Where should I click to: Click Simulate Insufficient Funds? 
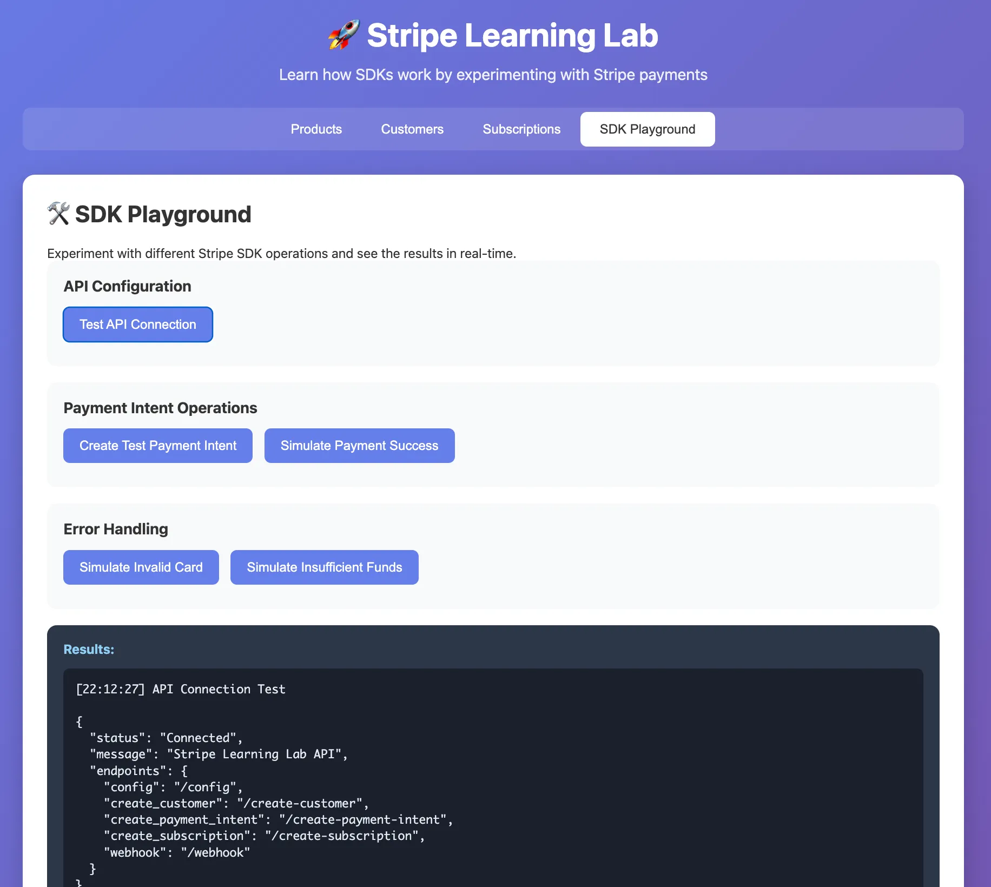pyautogui.click(x=324, y=567)
